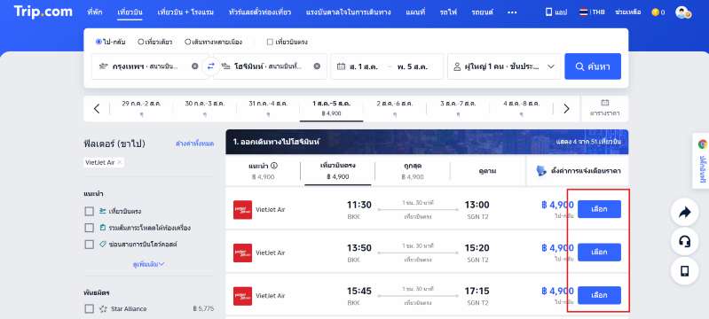Remove the VietJet Air filter tag
This screenshot has height=319, width=709.
pos(120,162)
